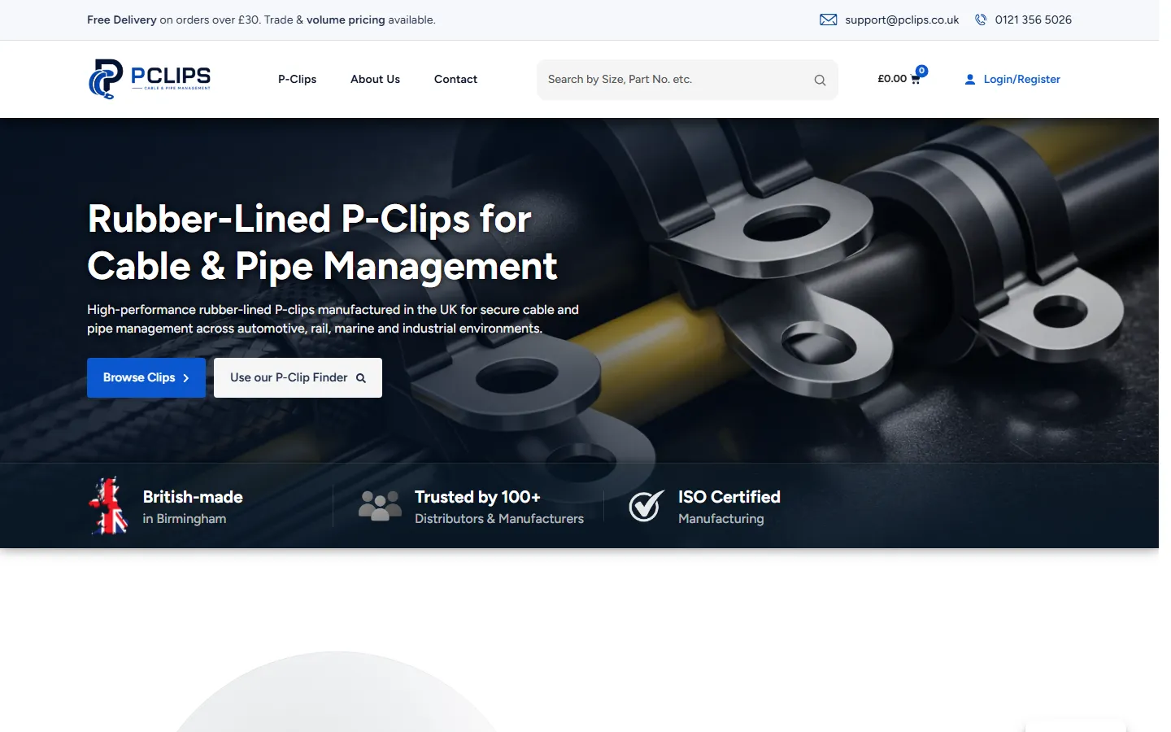The width and height of the screenshot is (1171, 732).
Task: Open the P-Clips menu item
Action: [x=297, y=79]
